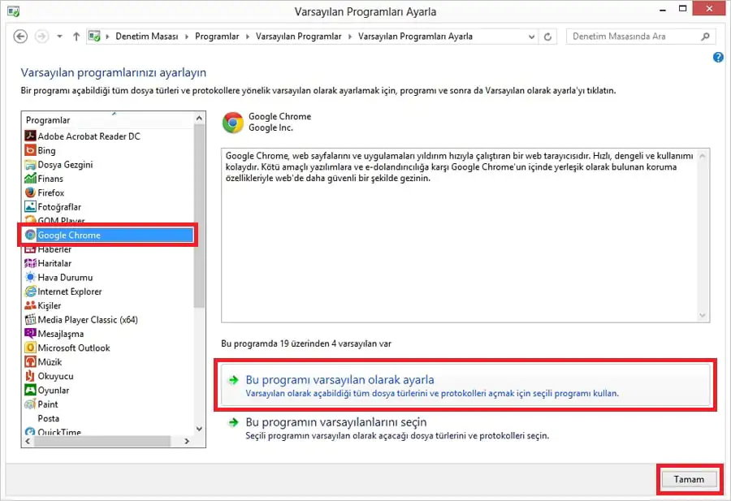
Task: Select Haberler in program list
Action: 54,249
